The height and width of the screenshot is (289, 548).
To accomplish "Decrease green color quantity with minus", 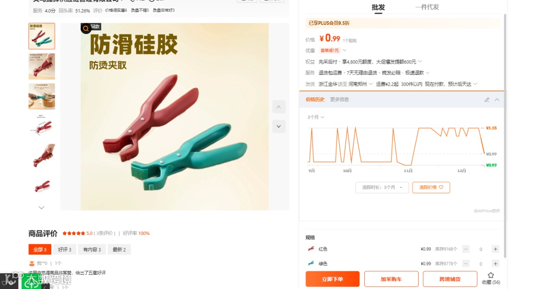I will point(465,264).
